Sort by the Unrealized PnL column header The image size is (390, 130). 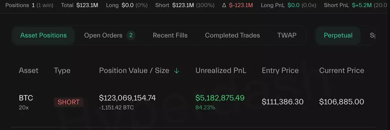[221, 71]
